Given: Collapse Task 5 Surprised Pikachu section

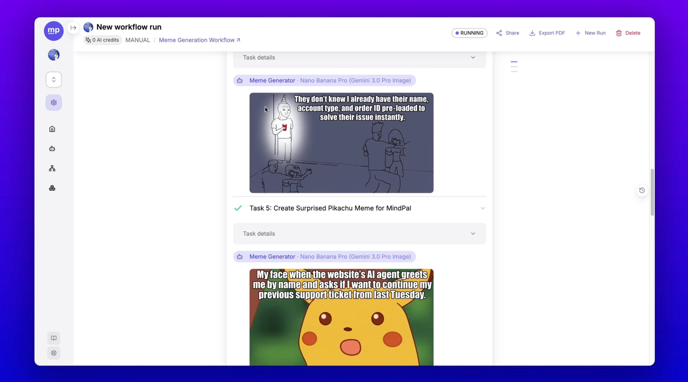Looking at the screenshot, I should click(482, 208).
